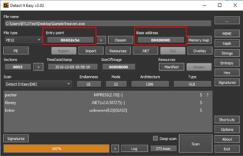Screen dimensions: 243x156
Task: Click the Entry point value 00402e5e
Action: tap(70, 40)
